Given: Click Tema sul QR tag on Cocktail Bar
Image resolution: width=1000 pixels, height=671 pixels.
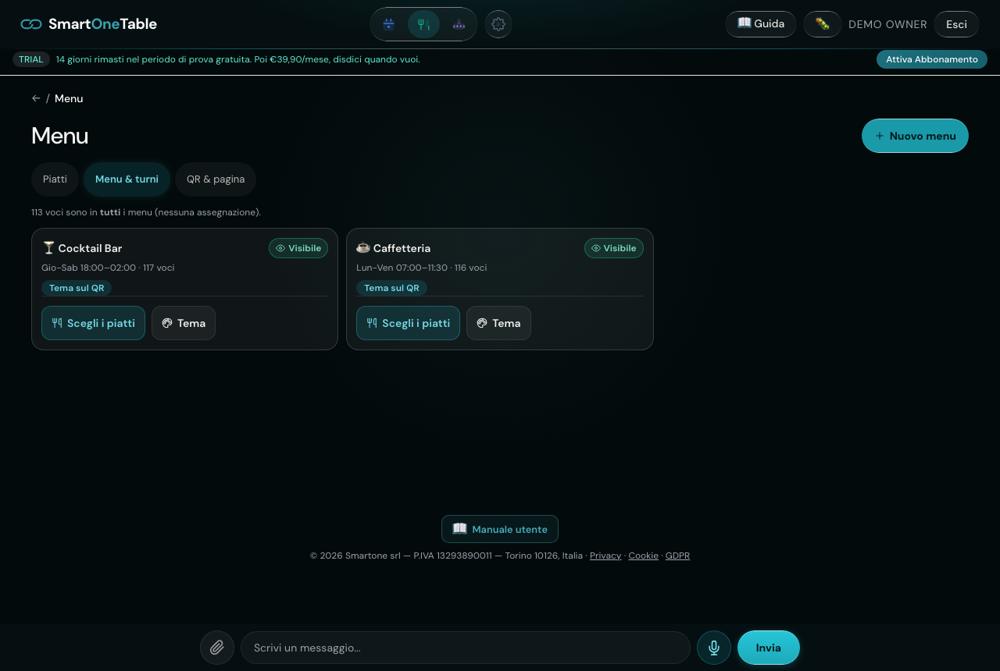Looking at the screenshot, I should [77, 288].
